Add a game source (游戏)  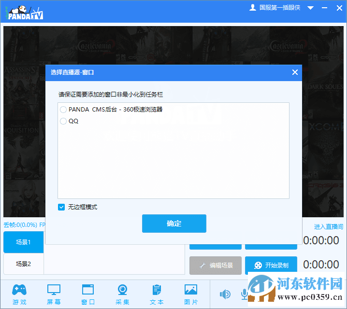click(19, 295)
